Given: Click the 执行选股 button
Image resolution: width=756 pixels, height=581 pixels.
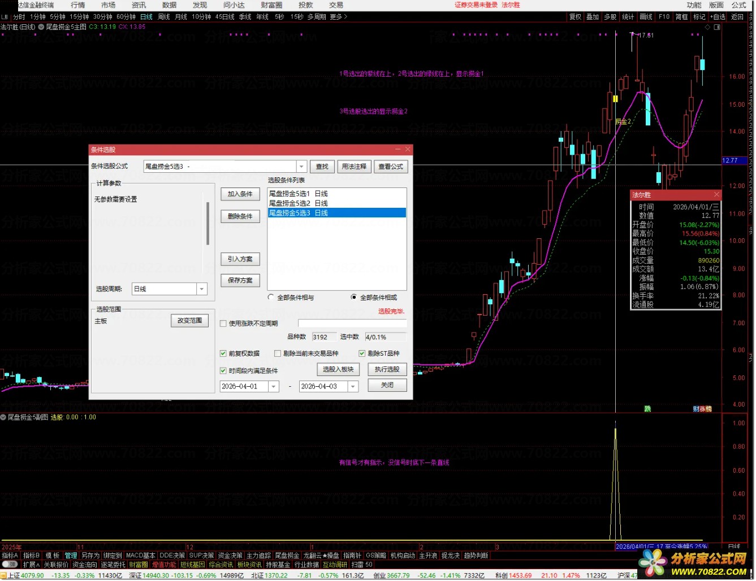Looking at the screenshot, I should pyautogui.click(x=387, y=369).
